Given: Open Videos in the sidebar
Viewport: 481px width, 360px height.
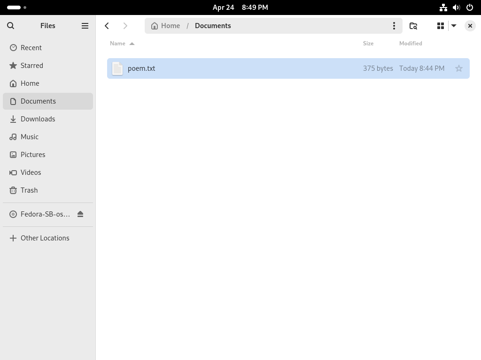Looking at the screenshot, I should point(48,172).
